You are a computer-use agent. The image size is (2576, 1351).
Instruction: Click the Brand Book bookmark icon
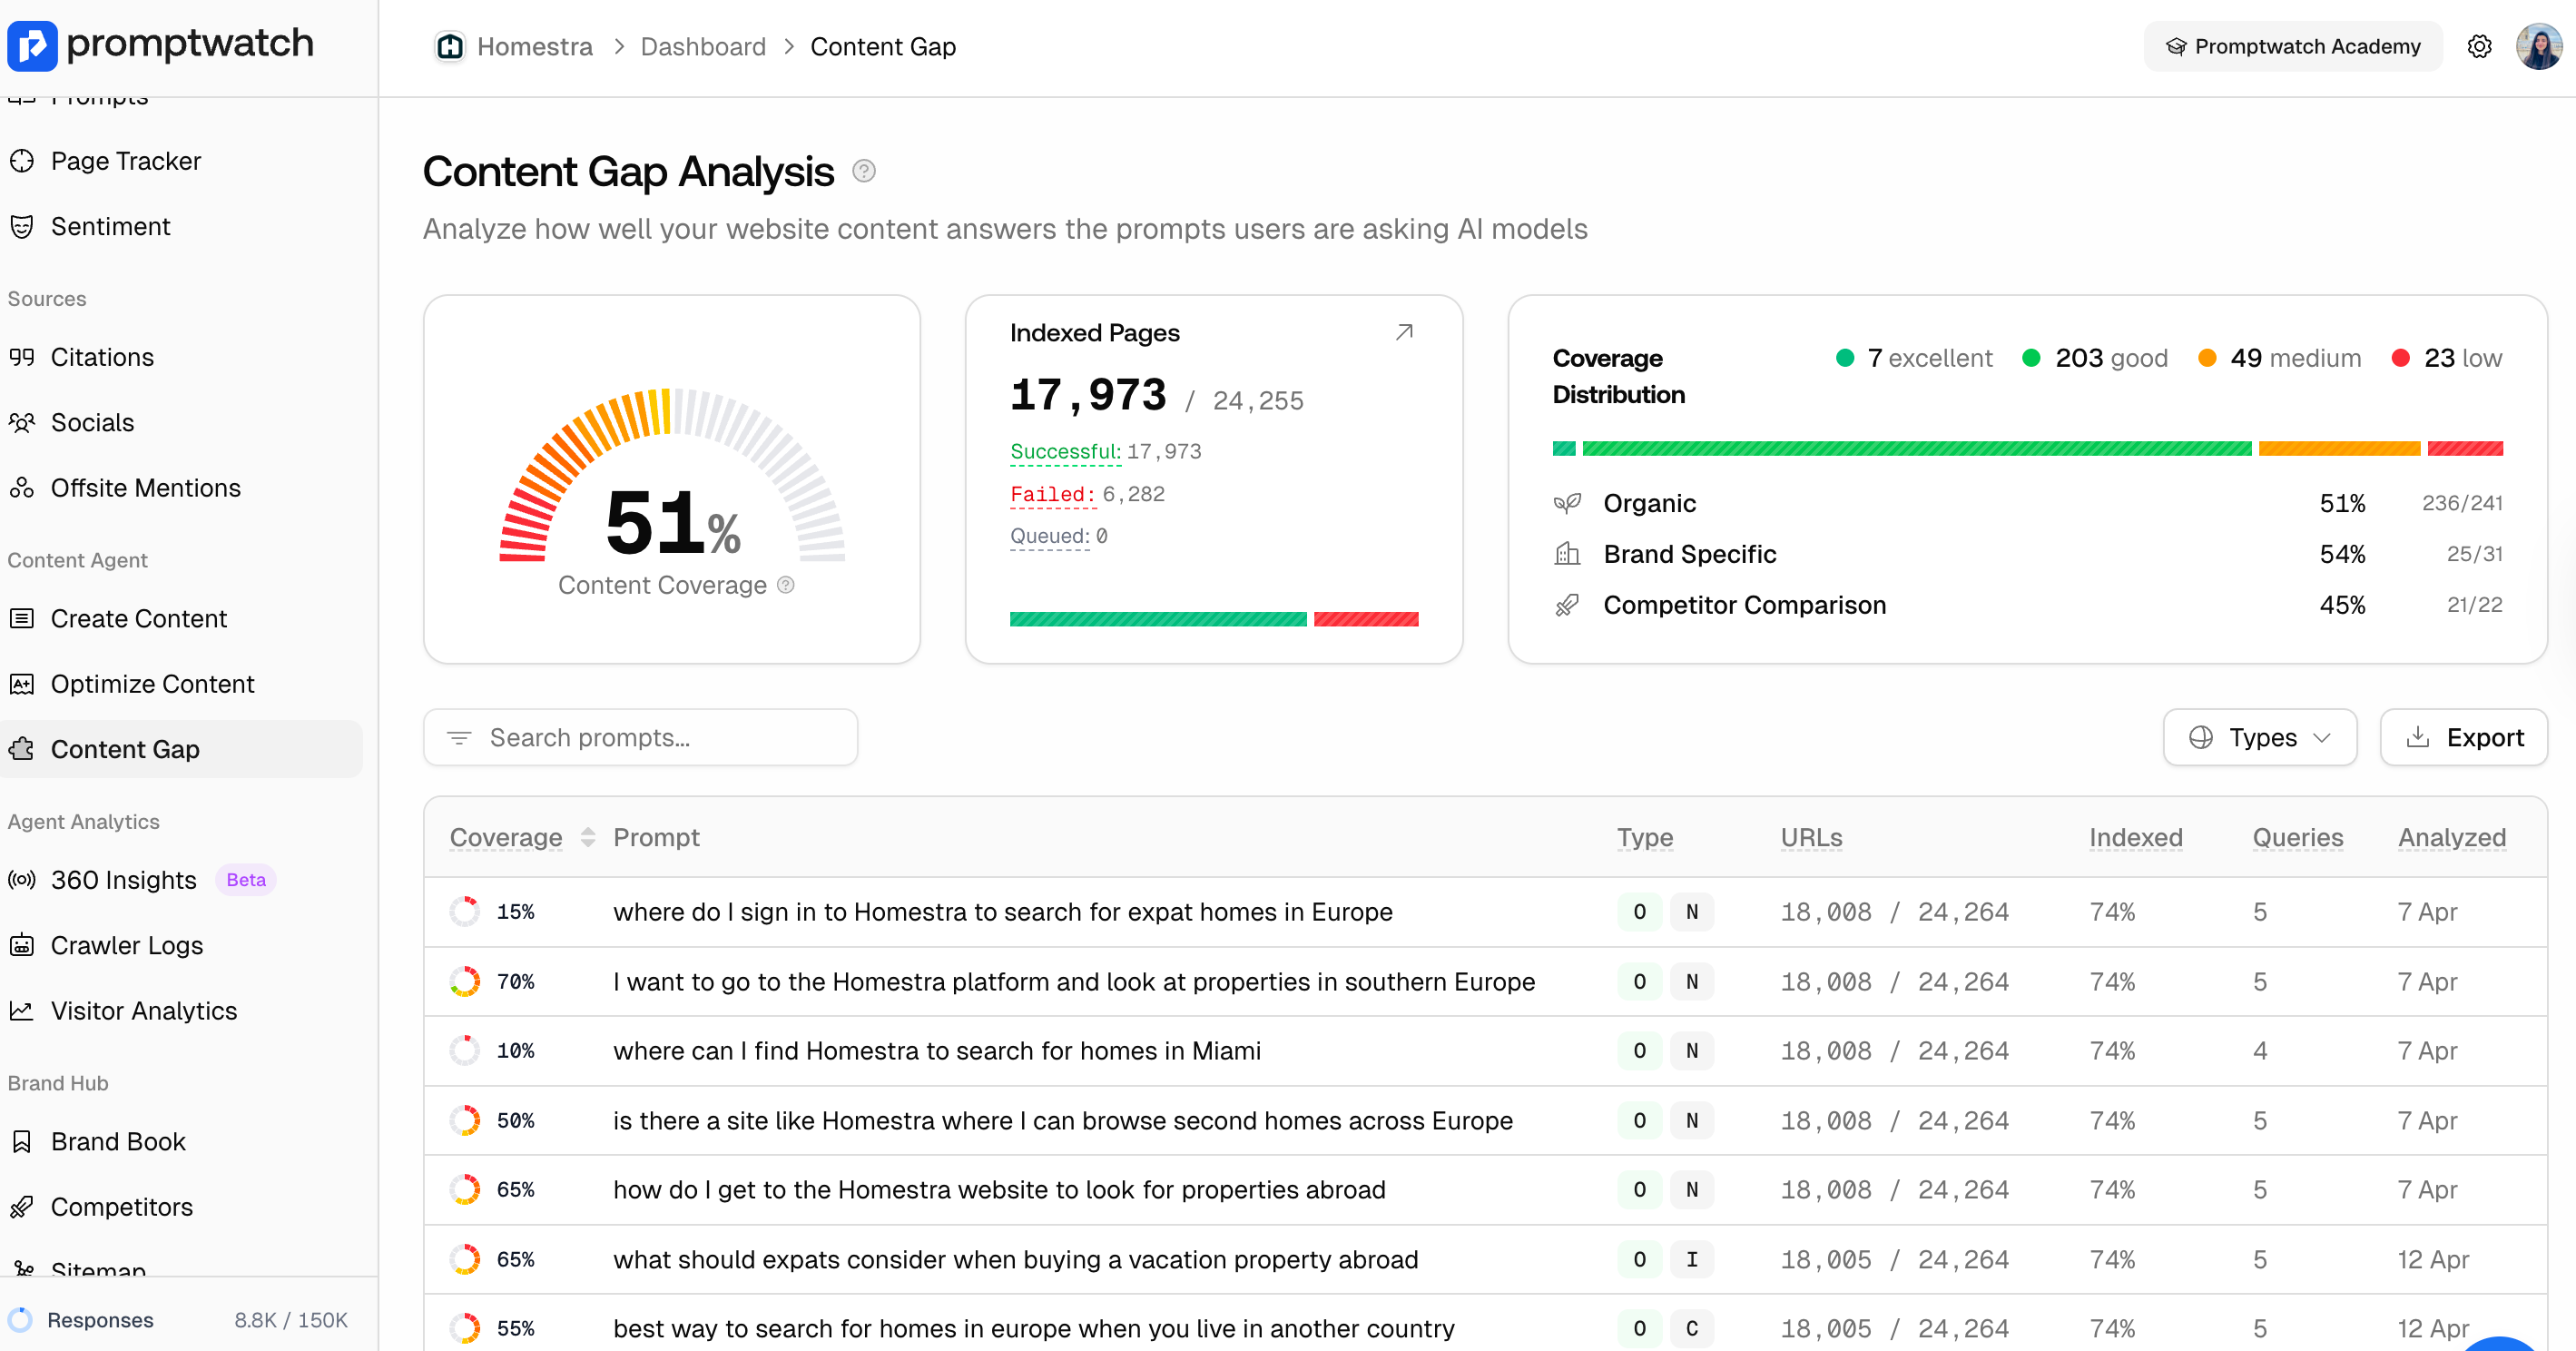point(22,1141)
